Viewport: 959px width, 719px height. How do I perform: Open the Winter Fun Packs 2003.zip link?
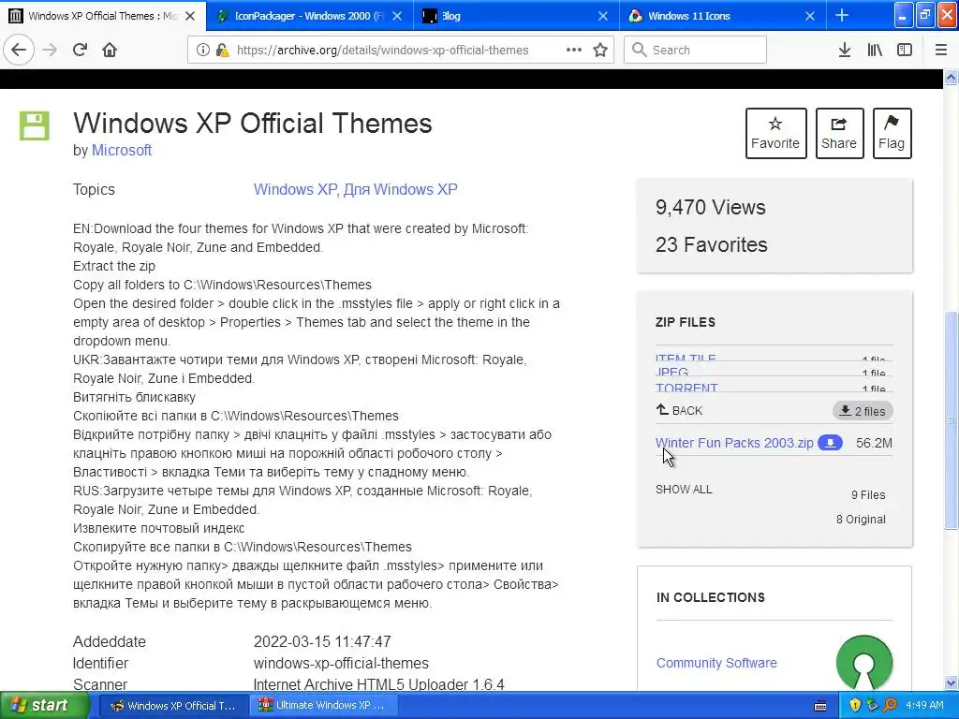[x=734, y=443]
